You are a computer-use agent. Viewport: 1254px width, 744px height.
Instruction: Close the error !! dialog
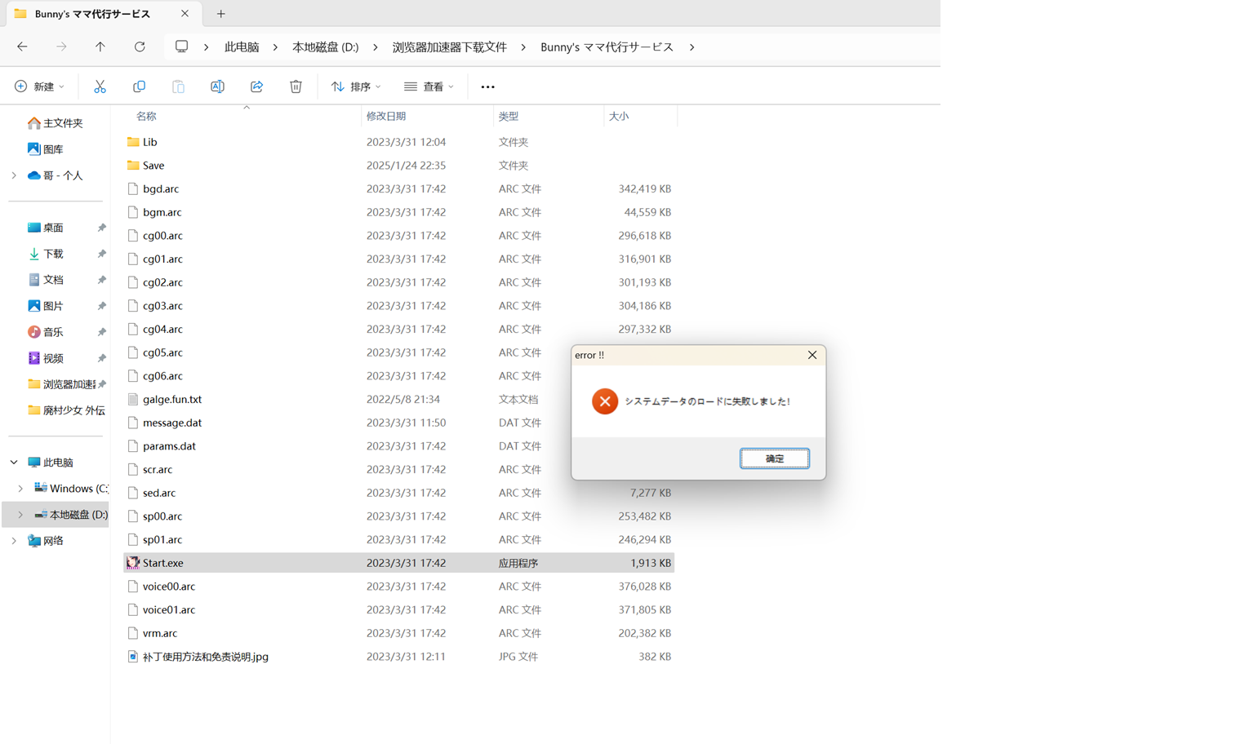click(x=812, y=355)
